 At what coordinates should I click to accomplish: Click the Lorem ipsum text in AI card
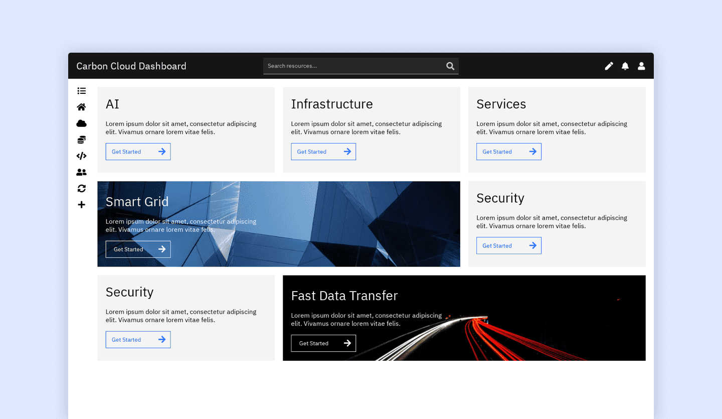click(x=181, y=128)
